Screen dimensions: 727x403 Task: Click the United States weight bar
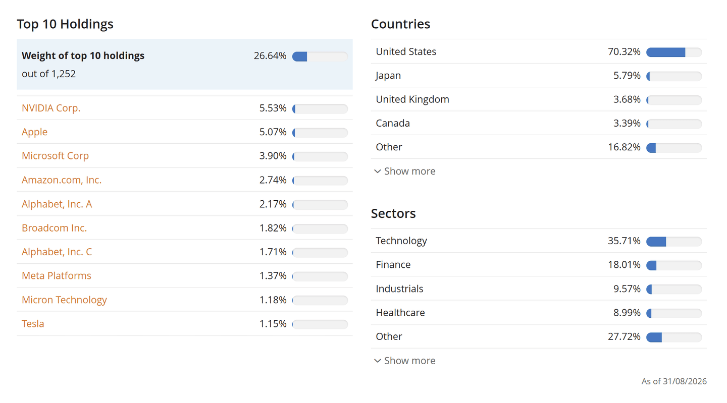674,52
